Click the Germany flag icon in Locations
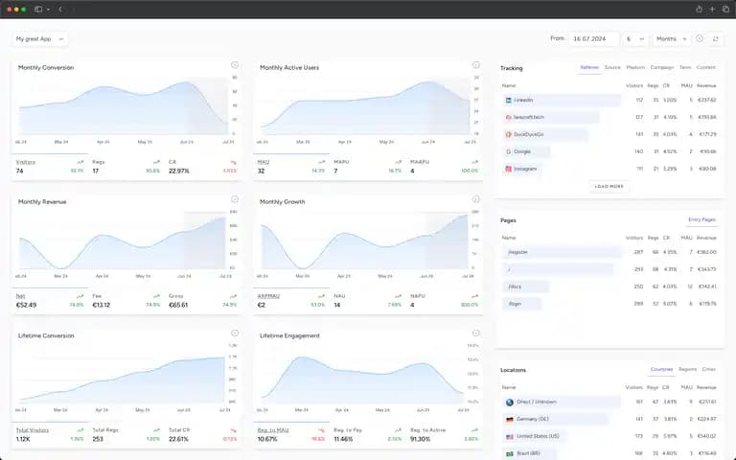736x460 pixels. click(x=510, y=419)
